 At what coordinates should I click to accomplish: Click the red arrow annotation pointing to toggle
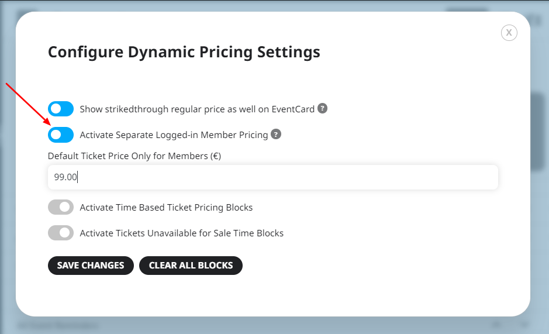(29, 104)
